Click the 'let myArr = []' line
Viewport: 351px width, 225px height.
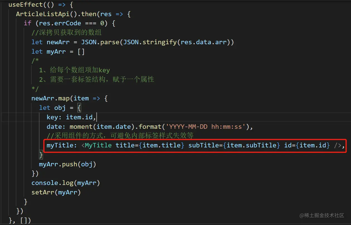click(x=58, y=52)
